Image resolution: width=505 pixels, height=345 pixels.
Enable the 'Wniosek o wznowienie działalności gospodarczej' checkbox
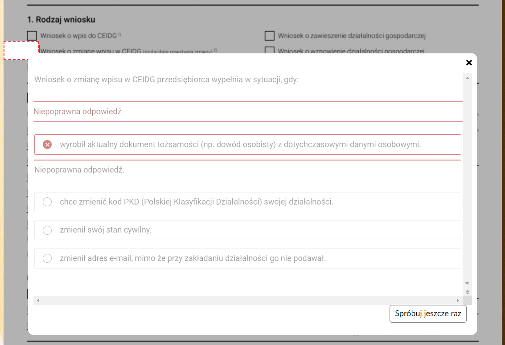pos(269,50)
